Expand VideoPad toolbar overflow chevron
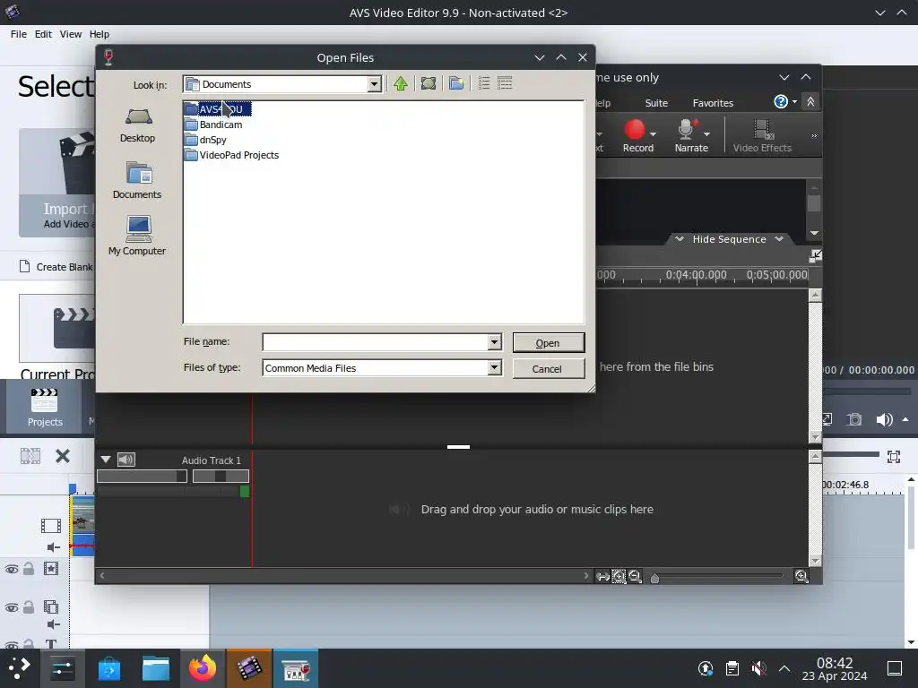The width and height of the screenshot is (918, 688). pos(814,136)
